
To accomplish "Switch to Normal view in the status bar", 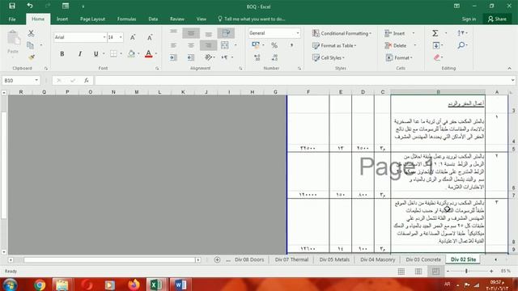I will (x=401, y=272).
